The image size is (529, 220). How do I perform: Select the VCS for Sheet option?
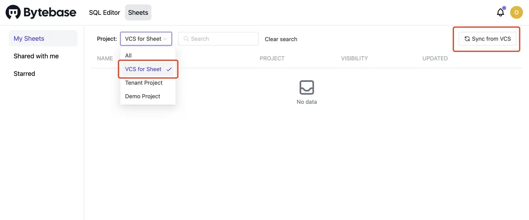(x=143, y=69)
